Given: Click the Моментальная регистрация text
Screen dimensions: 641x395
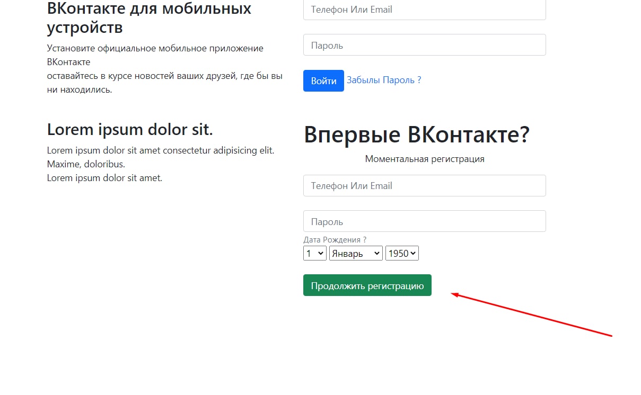Looking at the screenshot, I should 425,159.
